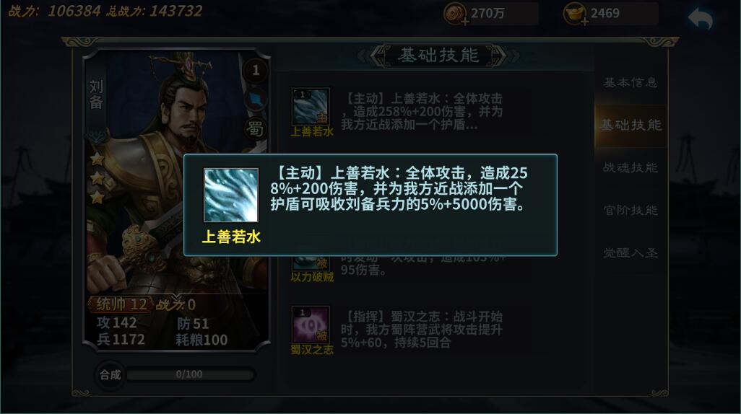Tap the blue back arrow icon
This screenshot has height=414, width=741.
(701, 19)
